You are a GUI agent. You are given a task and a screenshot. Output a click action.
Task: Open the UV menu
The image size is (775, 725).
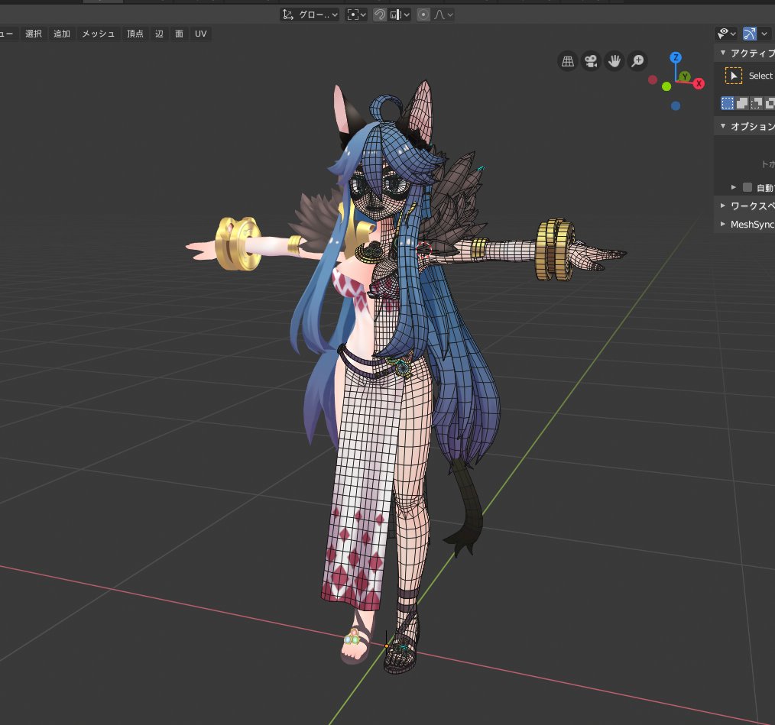point(201,34)
